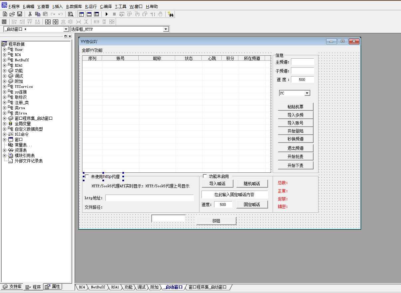Click the 导入账号 button
401x293 pixels.
point(296,123)
